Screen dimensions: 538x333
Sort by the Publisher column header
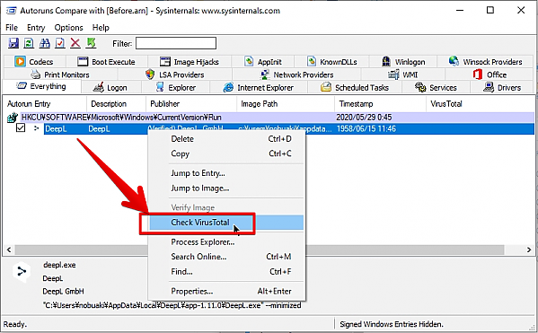[x=191, y=103]
